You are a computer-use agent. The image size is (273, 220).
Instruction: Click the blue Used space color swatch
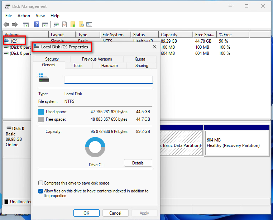(x=41, y=112)
